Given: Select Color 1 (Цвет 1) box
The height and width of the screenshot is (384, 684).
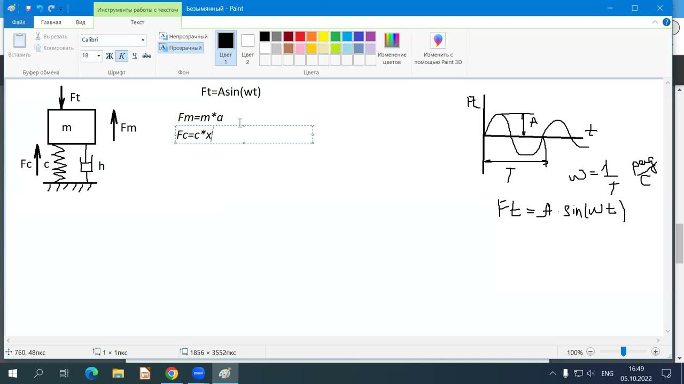Looking at the screenshot, I should [x=226, y=48].
